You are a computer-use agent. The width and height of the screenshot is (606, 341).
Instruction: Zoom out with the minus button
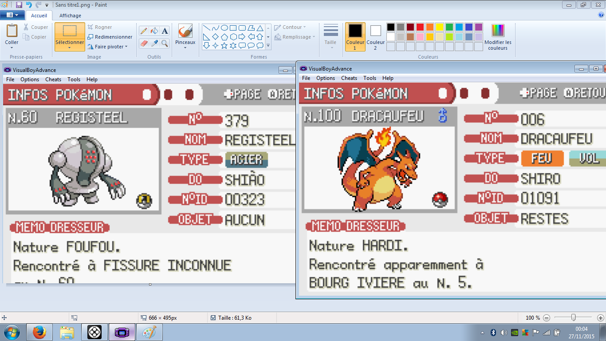(x=547, y=318)
